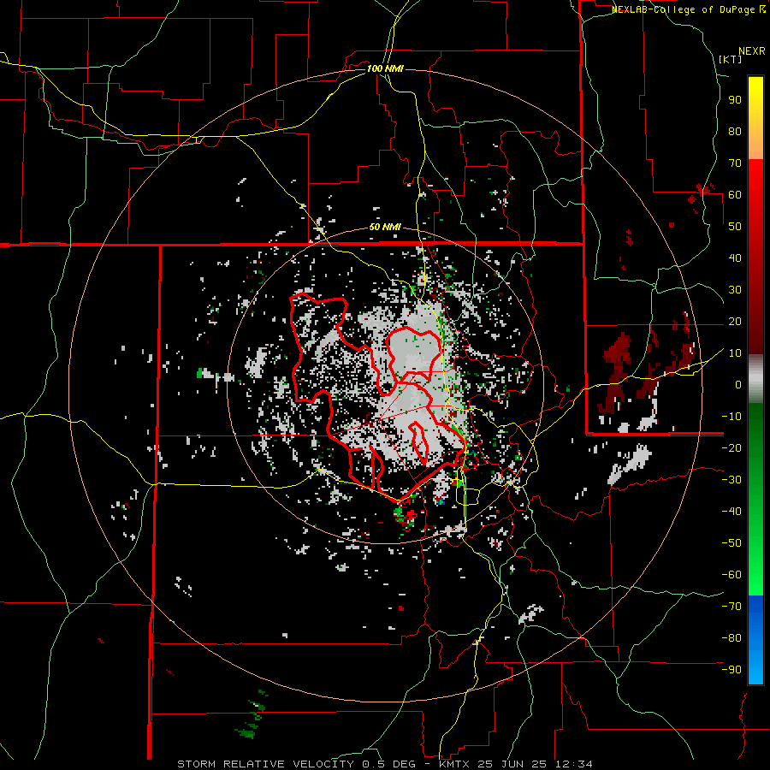This screenshot has width=770, height=770.
Task: Click the '-40' scale value
Action: (x=731, y=512)
